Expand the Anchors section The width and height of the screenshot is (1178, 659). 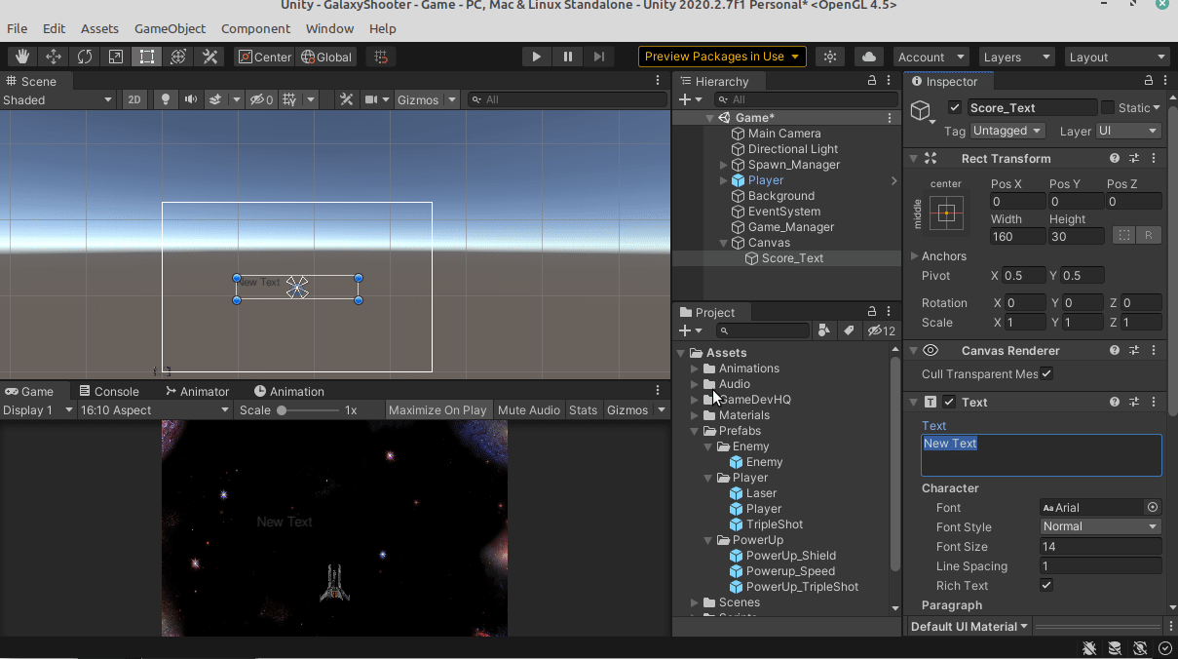(914, 256)
